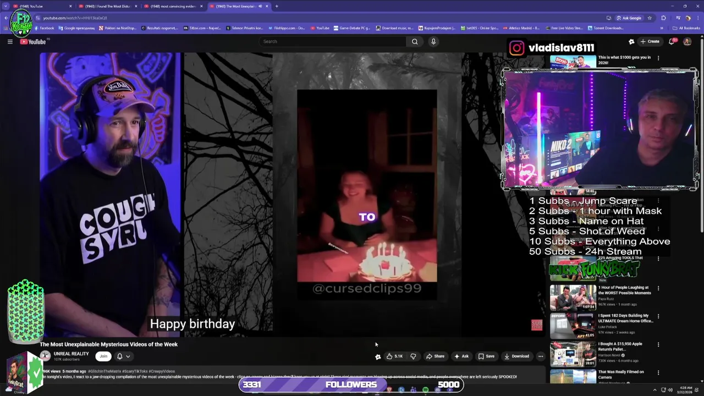The height and width of the screenshot is (396, 704).
Task: Open options for '1 Hour of People Laughing'
Action: (658, 288)
